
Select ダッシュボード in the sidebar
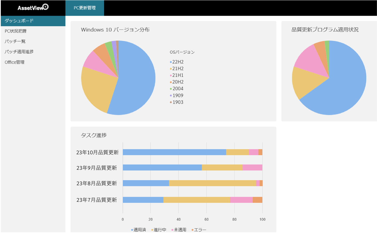click(33, 21)
